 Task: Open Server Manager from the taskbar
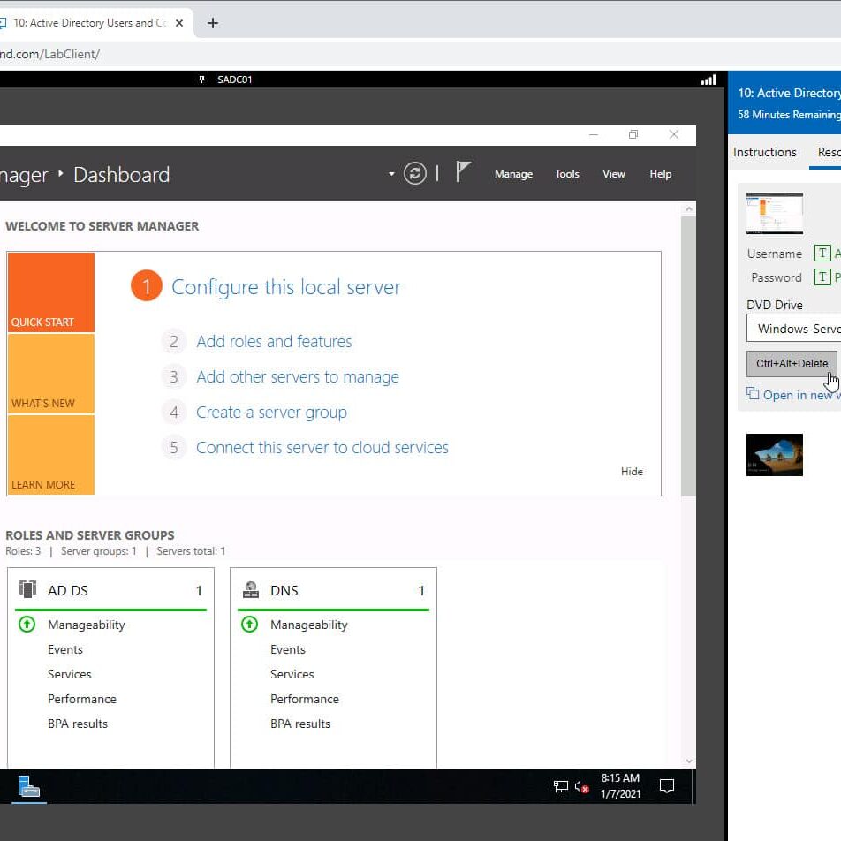point(29,786)
